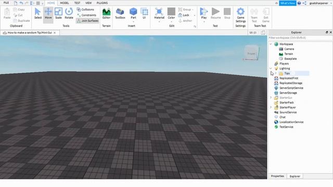Open the Material dropdown arrow
Image resolution: width=333 pixels, height=187 pixels.
[x=159, y=21]
